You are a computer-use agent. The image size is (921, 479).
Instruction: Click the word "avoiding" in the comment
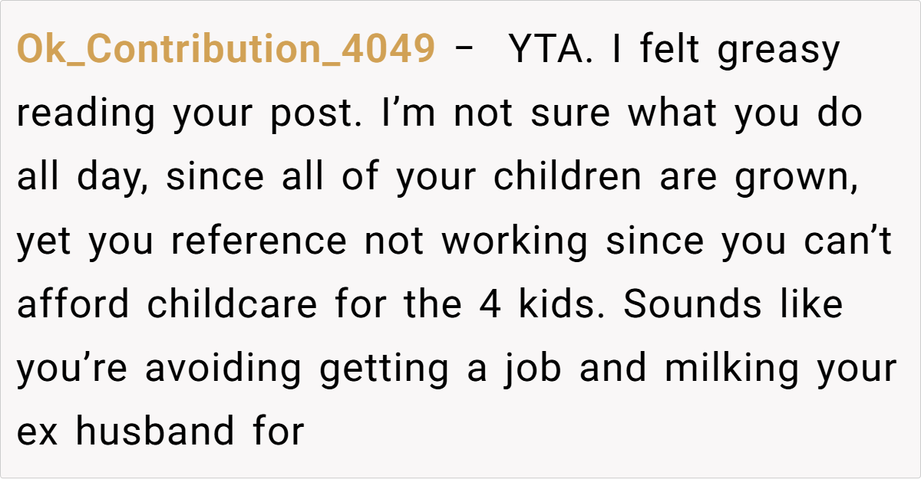(x=223, y=368)
